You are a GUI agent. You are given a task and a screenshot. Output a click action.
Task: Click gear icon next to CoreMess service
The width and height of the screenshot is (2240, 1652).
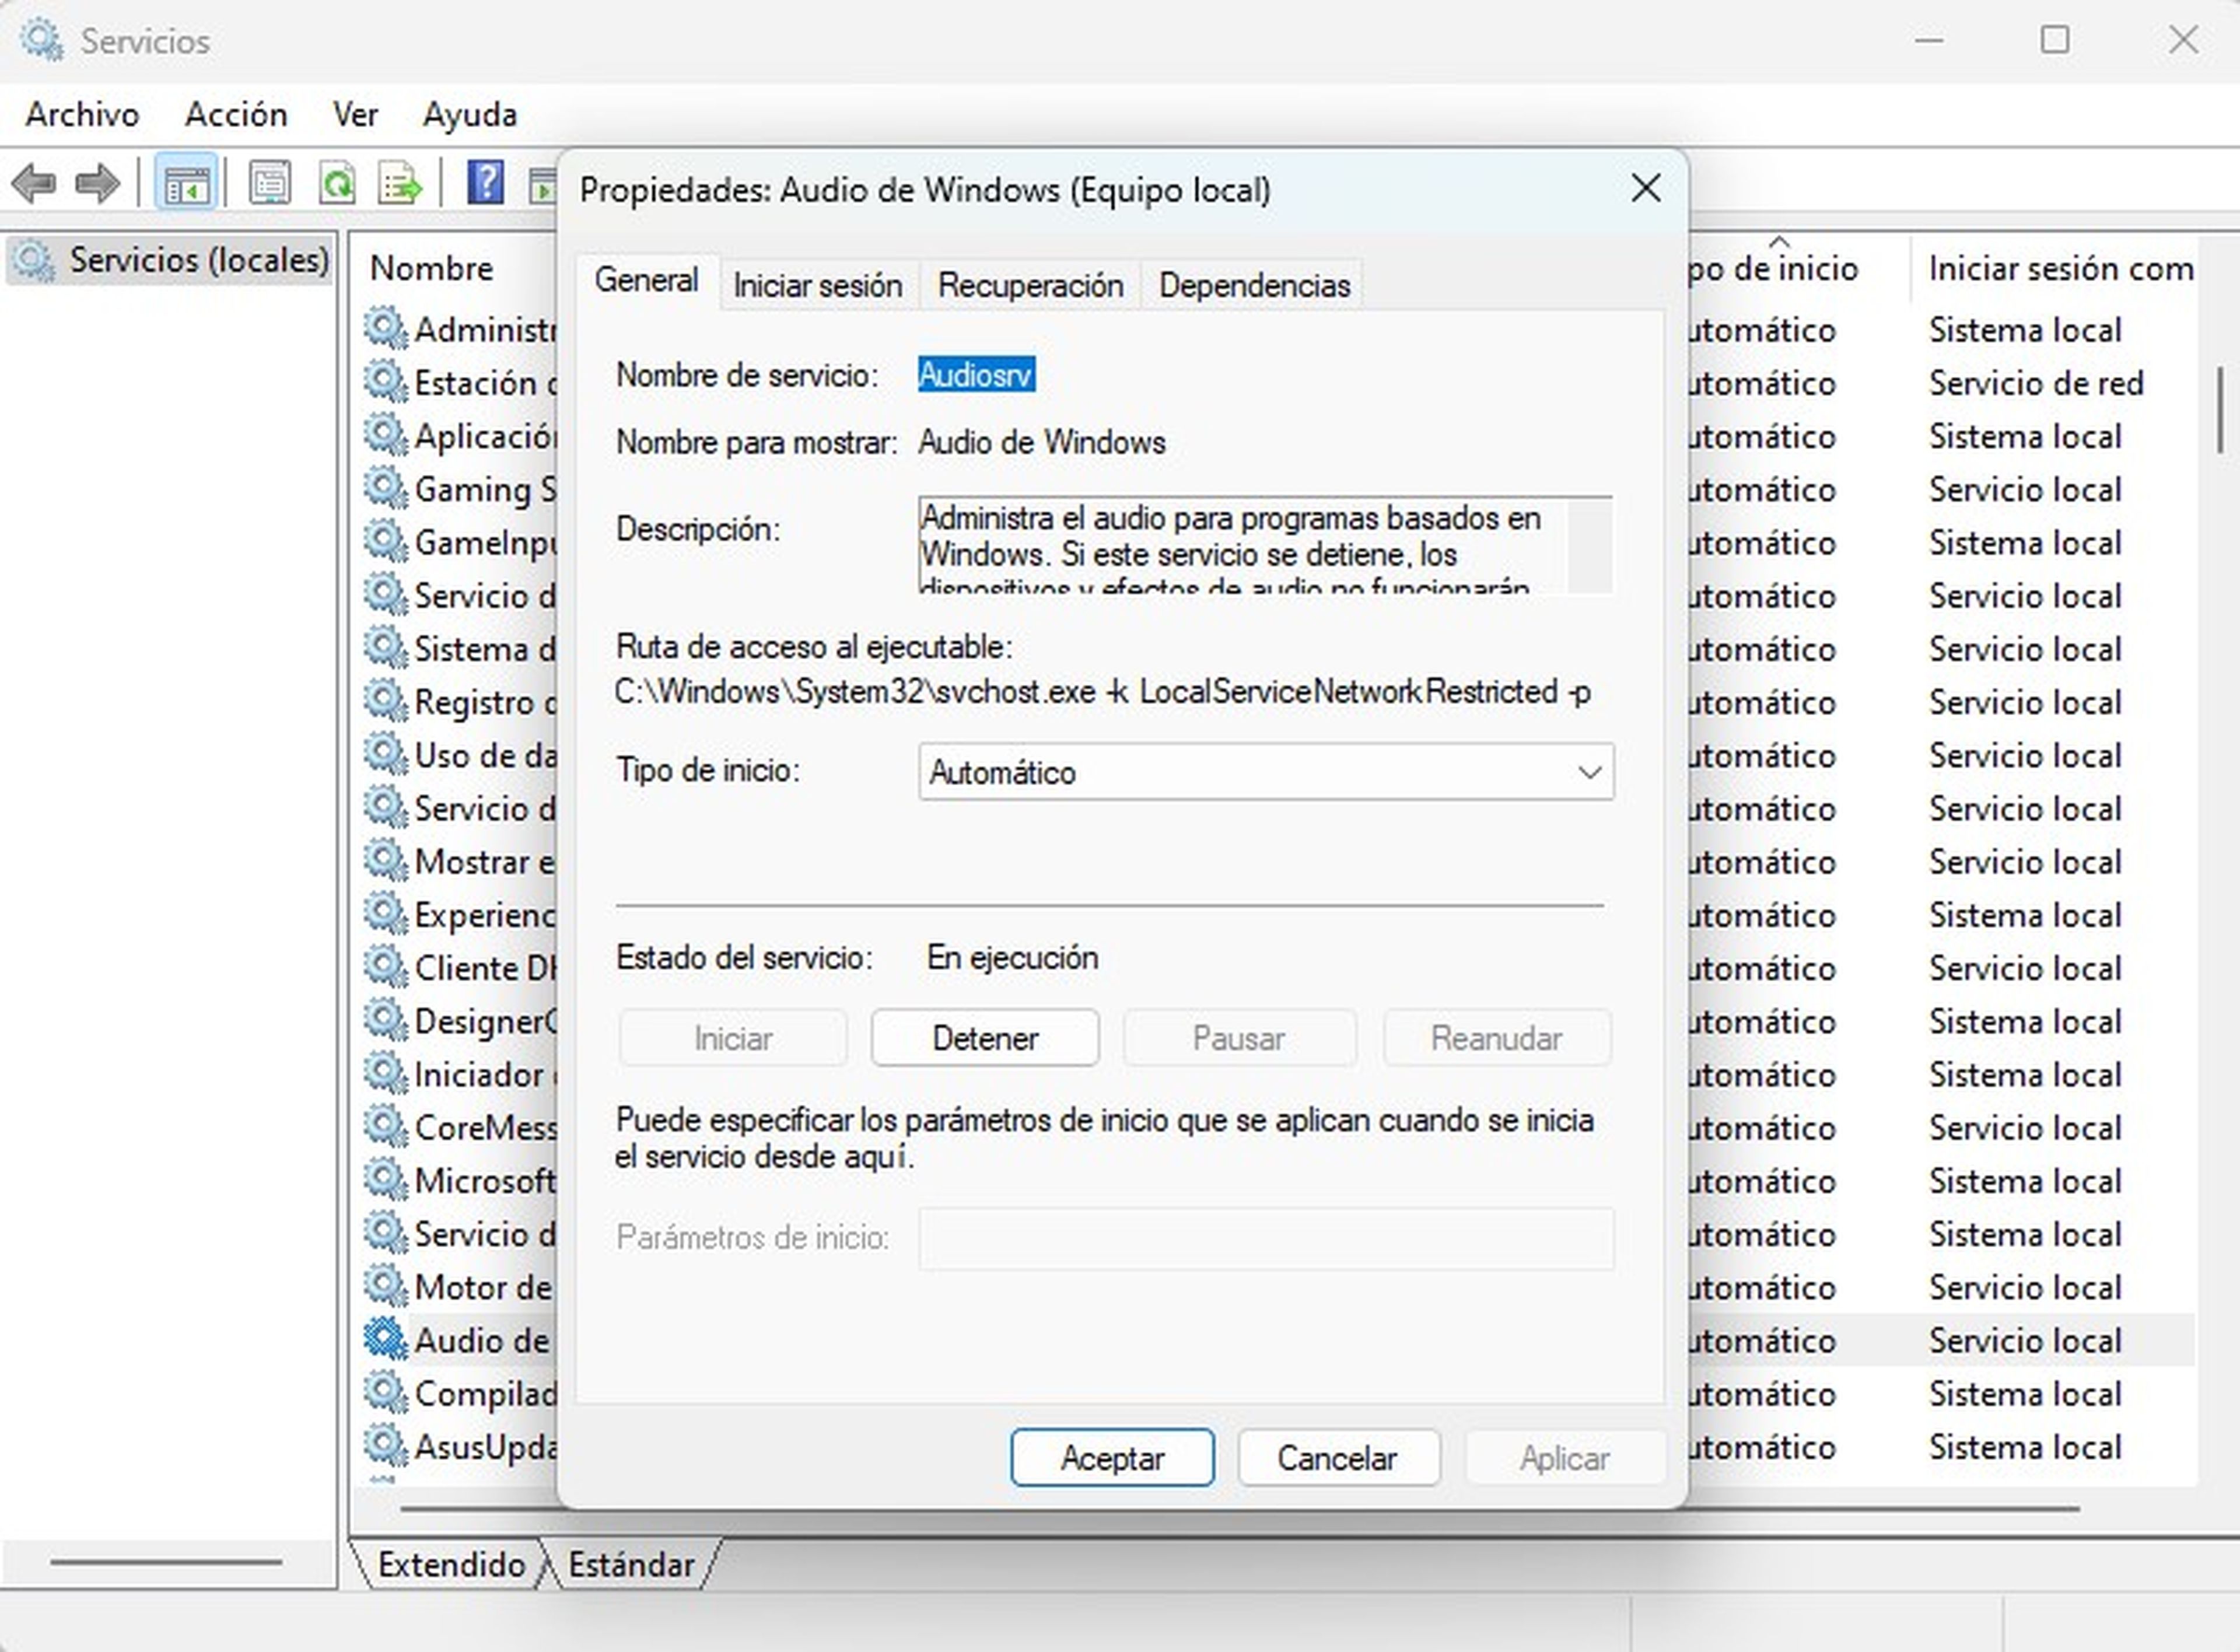coord(385,1127)
